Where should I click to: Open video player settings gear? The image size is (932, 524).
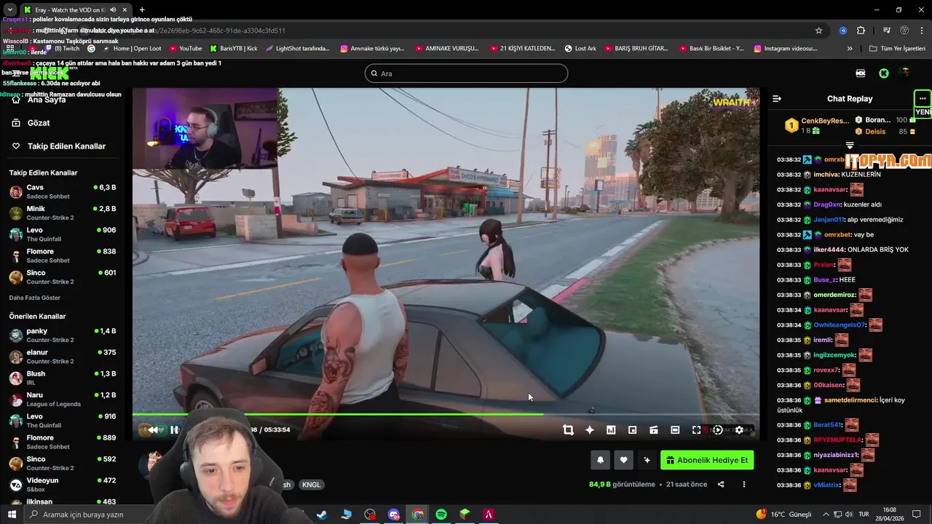pyautogui.click(x=739, y=430)
